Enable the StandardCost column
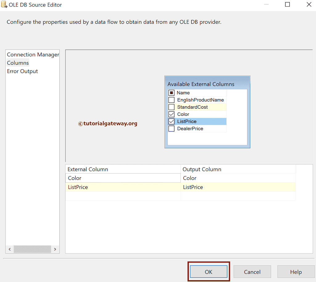This screenshot has height=282, width=316. coord(171,107)
